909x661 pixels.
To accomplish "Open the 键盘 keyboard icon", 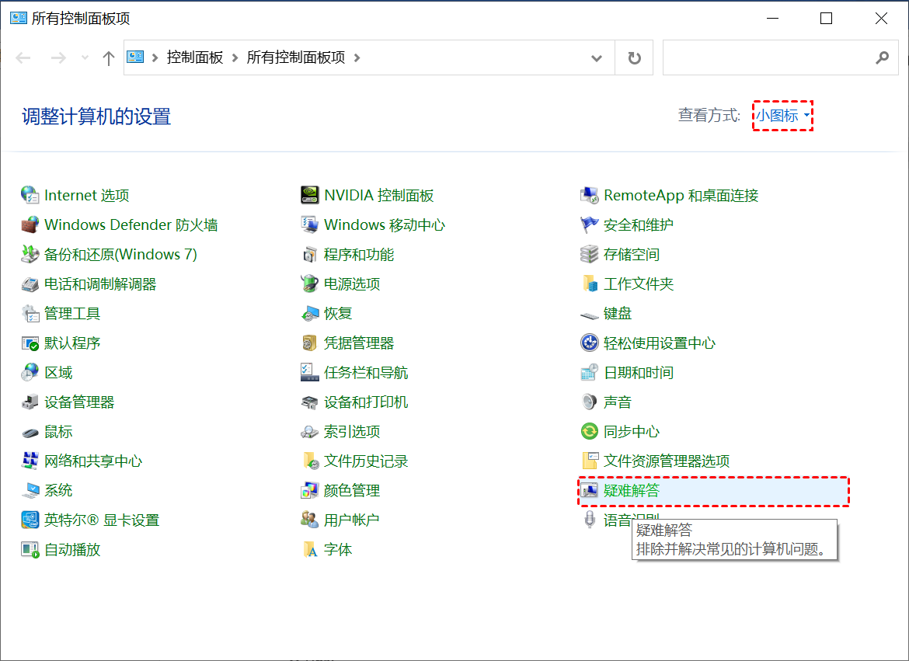I will tap(590, 315).
